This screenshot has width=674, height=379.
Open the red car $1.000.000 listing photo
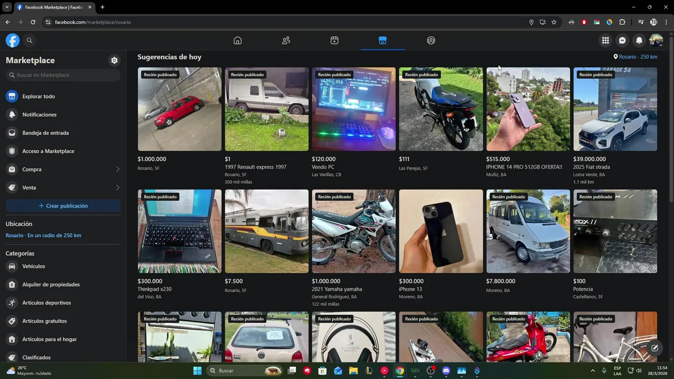[180, 109]
